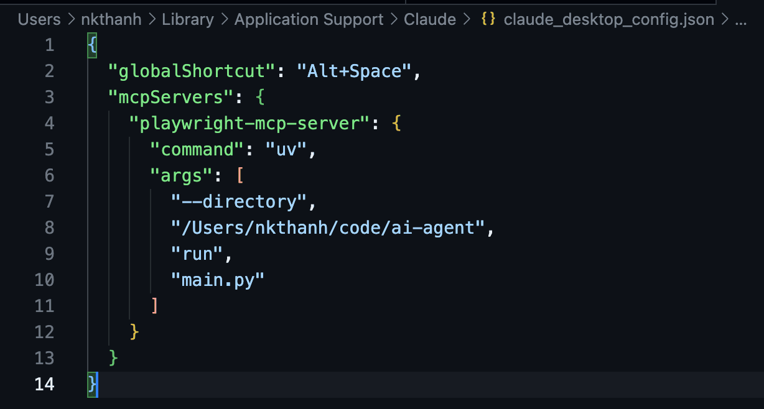Select Application Support in breadcrumb path
The image size is (764, 409).
click(309, 19)
